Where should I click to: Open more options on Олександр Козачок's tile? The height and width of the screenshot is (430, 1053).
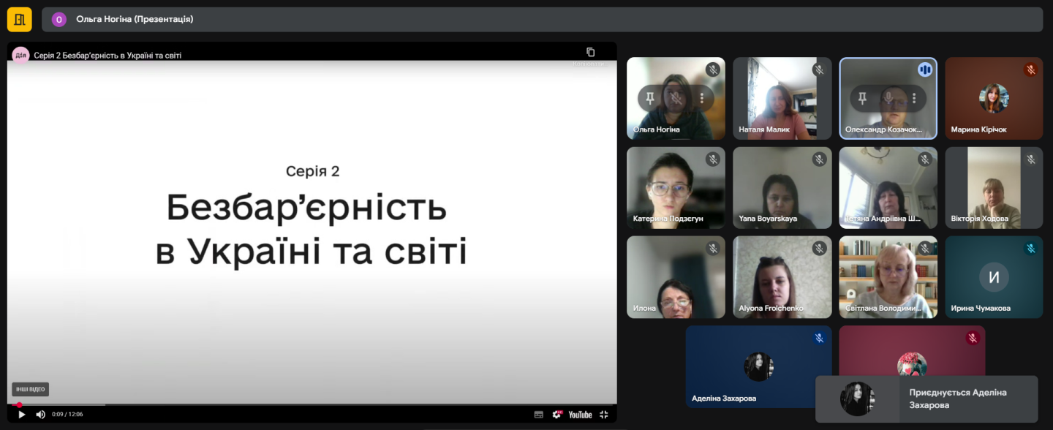click(x=914, y=98)
